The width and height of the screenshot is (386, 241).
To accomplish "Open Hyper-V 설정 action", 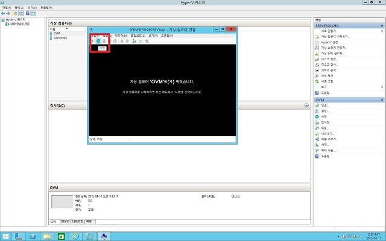I will [331, 42].
